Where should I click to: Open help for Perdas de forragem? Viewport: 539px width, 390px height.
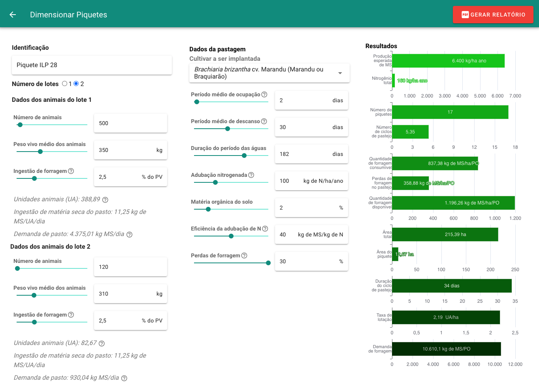click(x=244, y=255)
